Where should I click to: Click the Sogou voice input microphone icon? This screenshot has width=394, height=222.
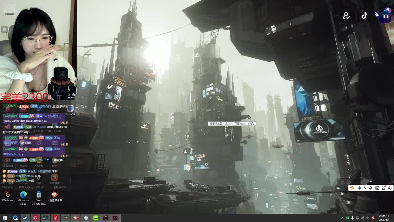pyautogui.click(x=371, y=188)
